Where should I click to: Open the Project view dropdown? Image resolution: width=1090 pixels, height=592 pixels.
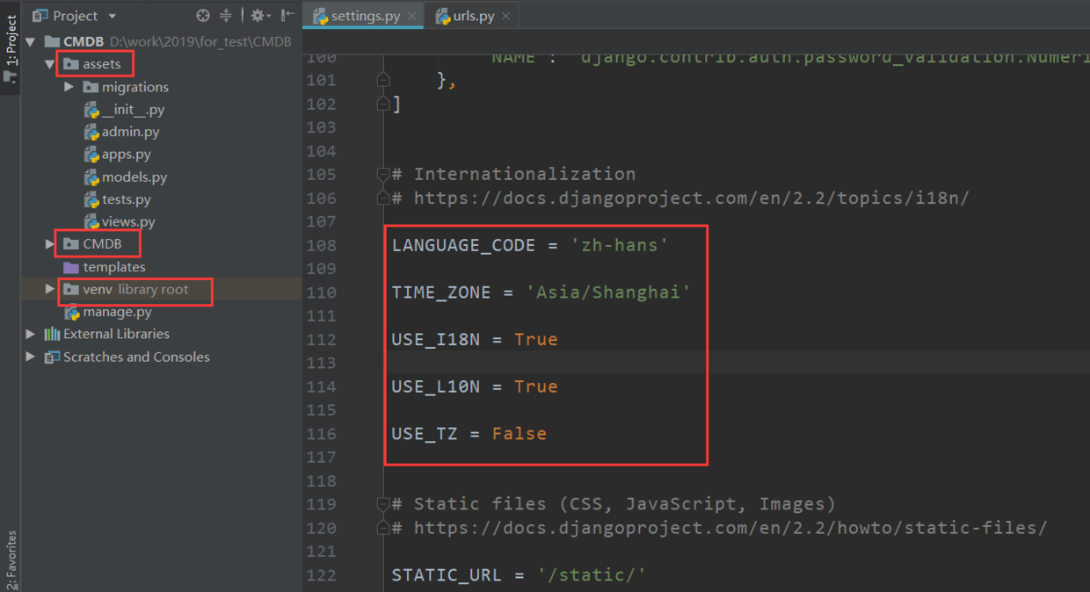tap(113, 16)
